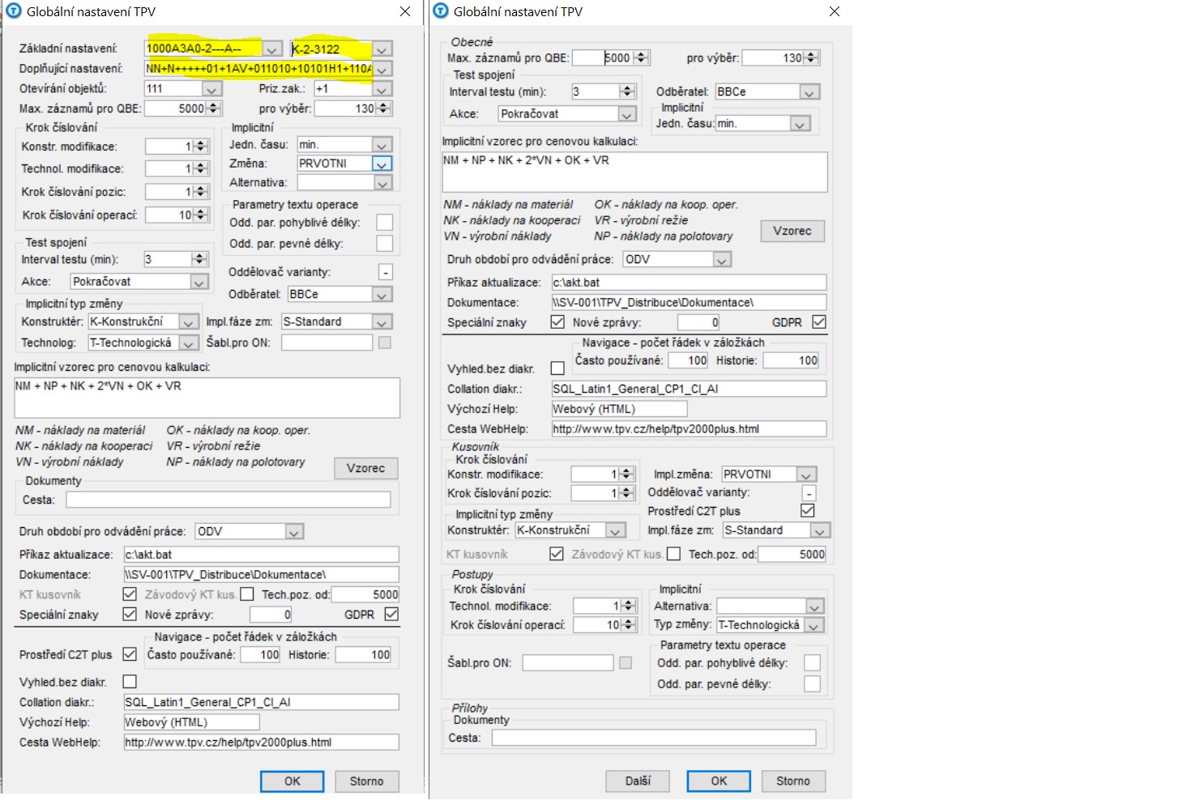This screenshot has width=1200, height=800.
Task: Click Storno in the right dialog
Action: (x=792, y=781)
